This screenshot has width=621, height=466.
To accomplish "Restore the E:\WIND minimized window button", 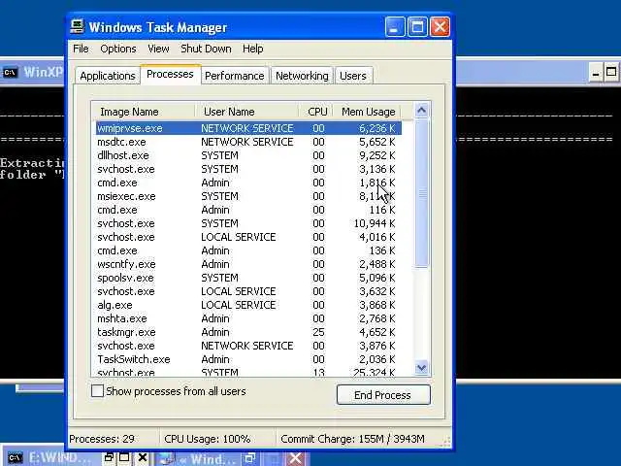I will pyautogui.click(x=109, y=457).
